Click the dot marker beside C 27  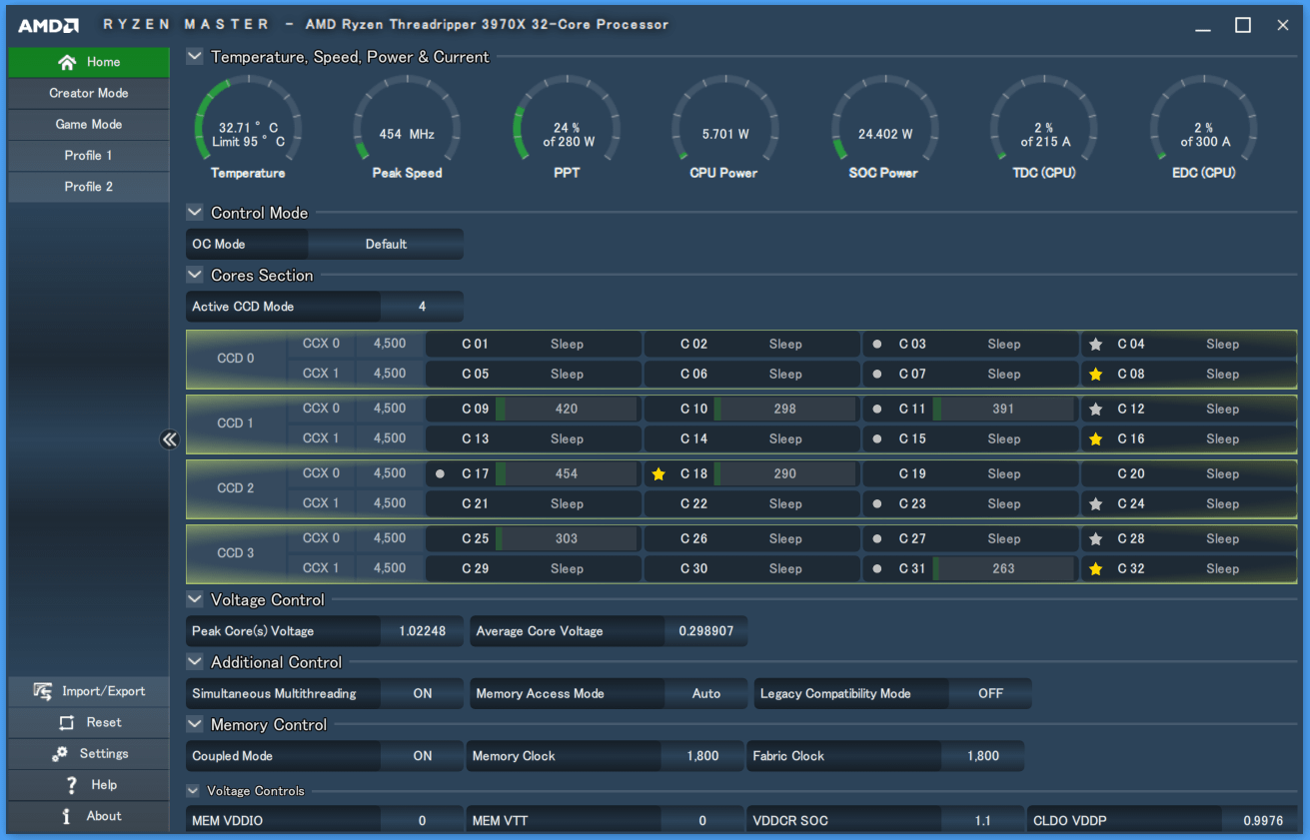877,539
